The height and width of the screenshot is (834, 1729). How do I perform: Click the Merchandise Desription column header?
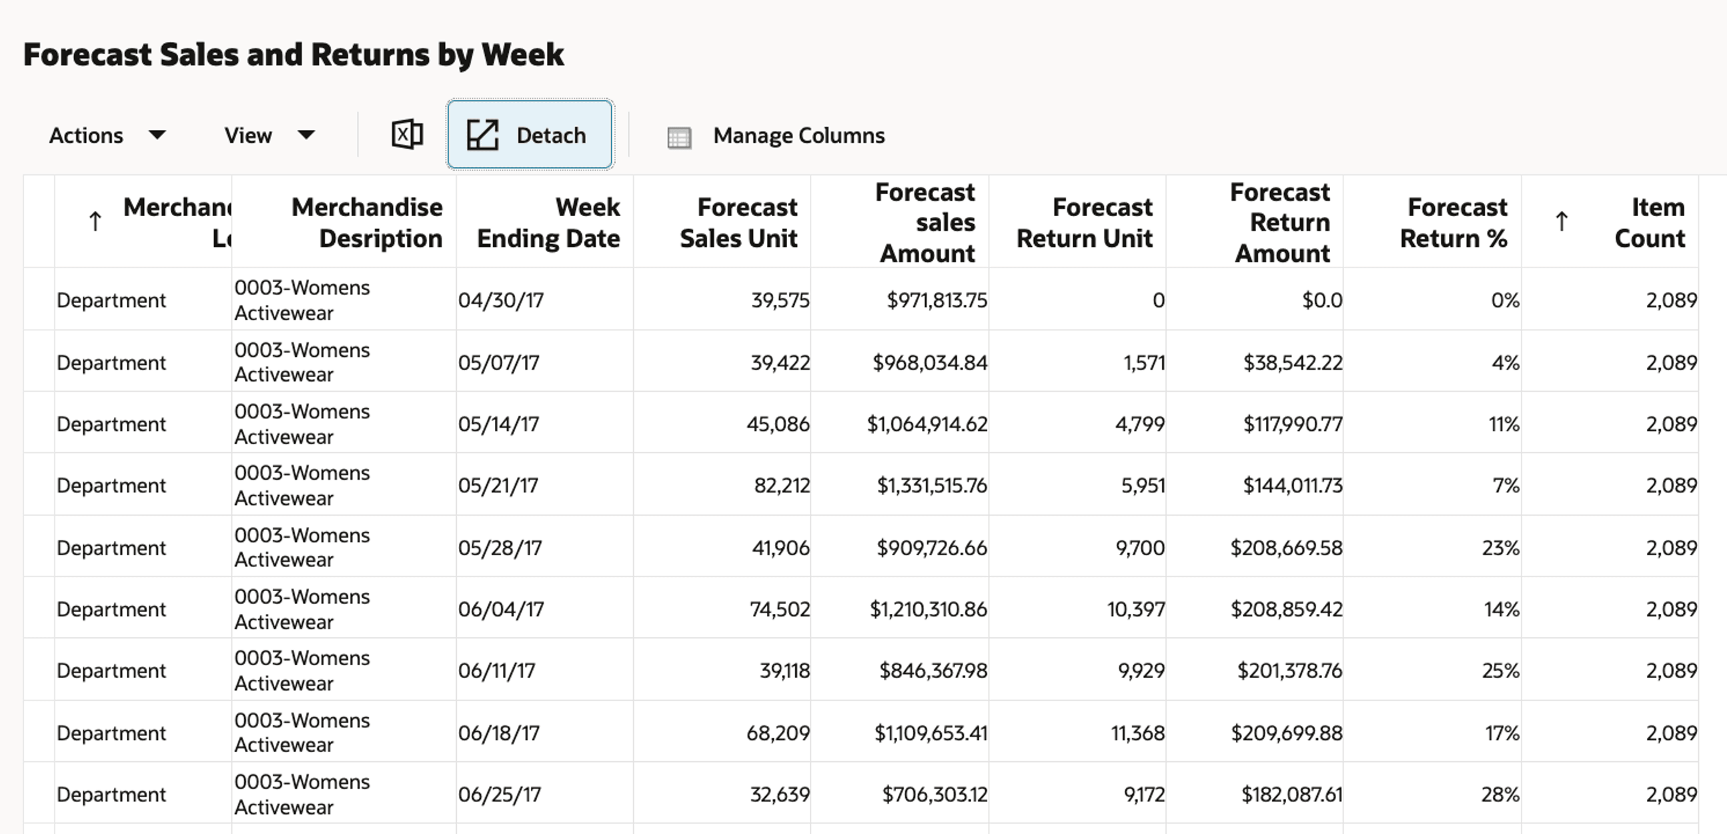coord(366,222)
